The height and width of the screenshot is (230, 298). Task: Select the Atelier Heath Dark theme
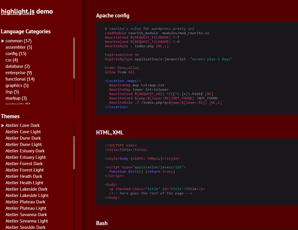tap(24, 176)
